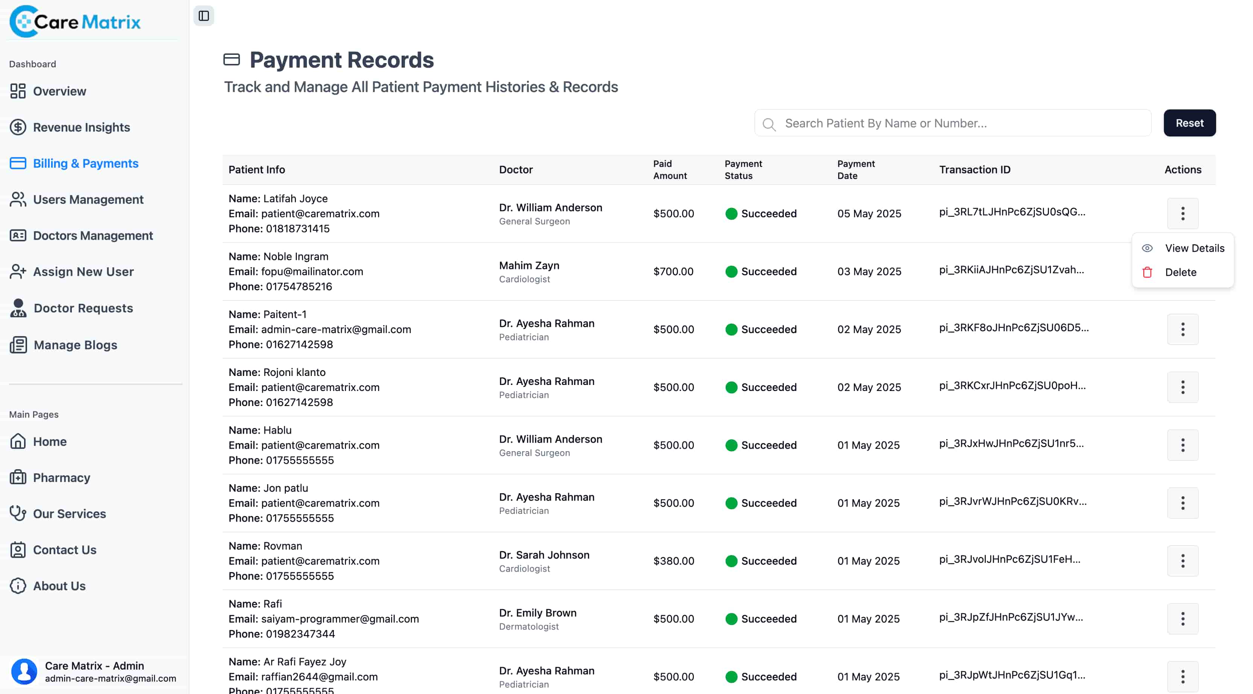Click Dr. Emily Brown doctor name
Image resolution: width=1253 pixels, height=694 pixels.
coord(537,613)
